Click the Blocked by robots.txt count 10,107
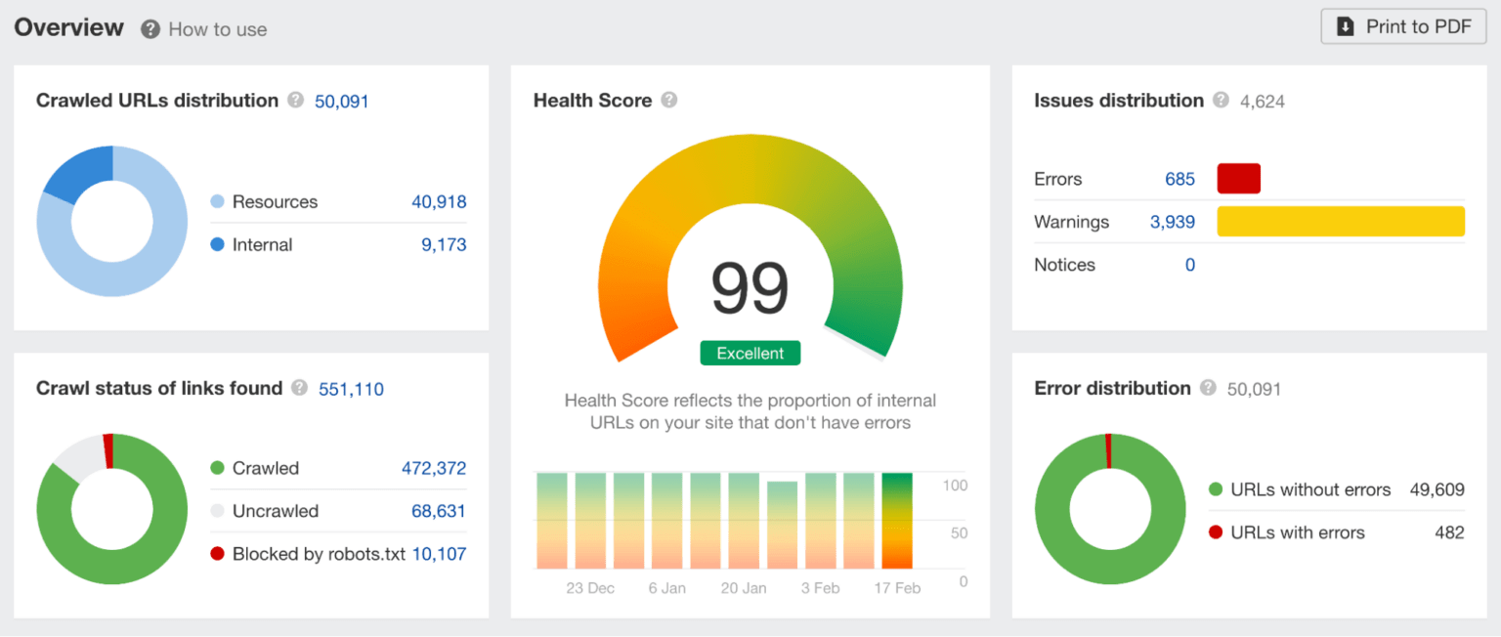 (439, 554)
